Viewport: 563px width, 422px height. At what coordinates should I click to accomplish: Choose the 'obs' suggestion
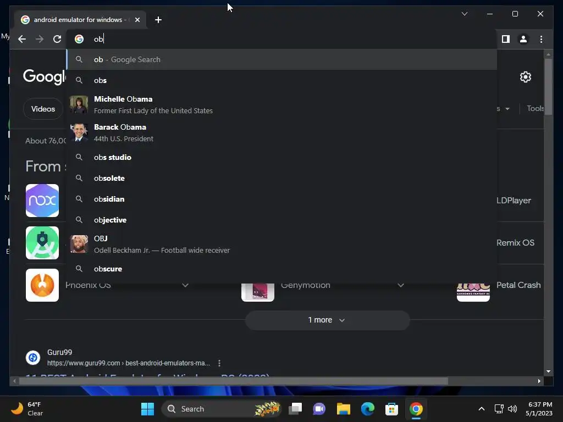coord(282,80)
